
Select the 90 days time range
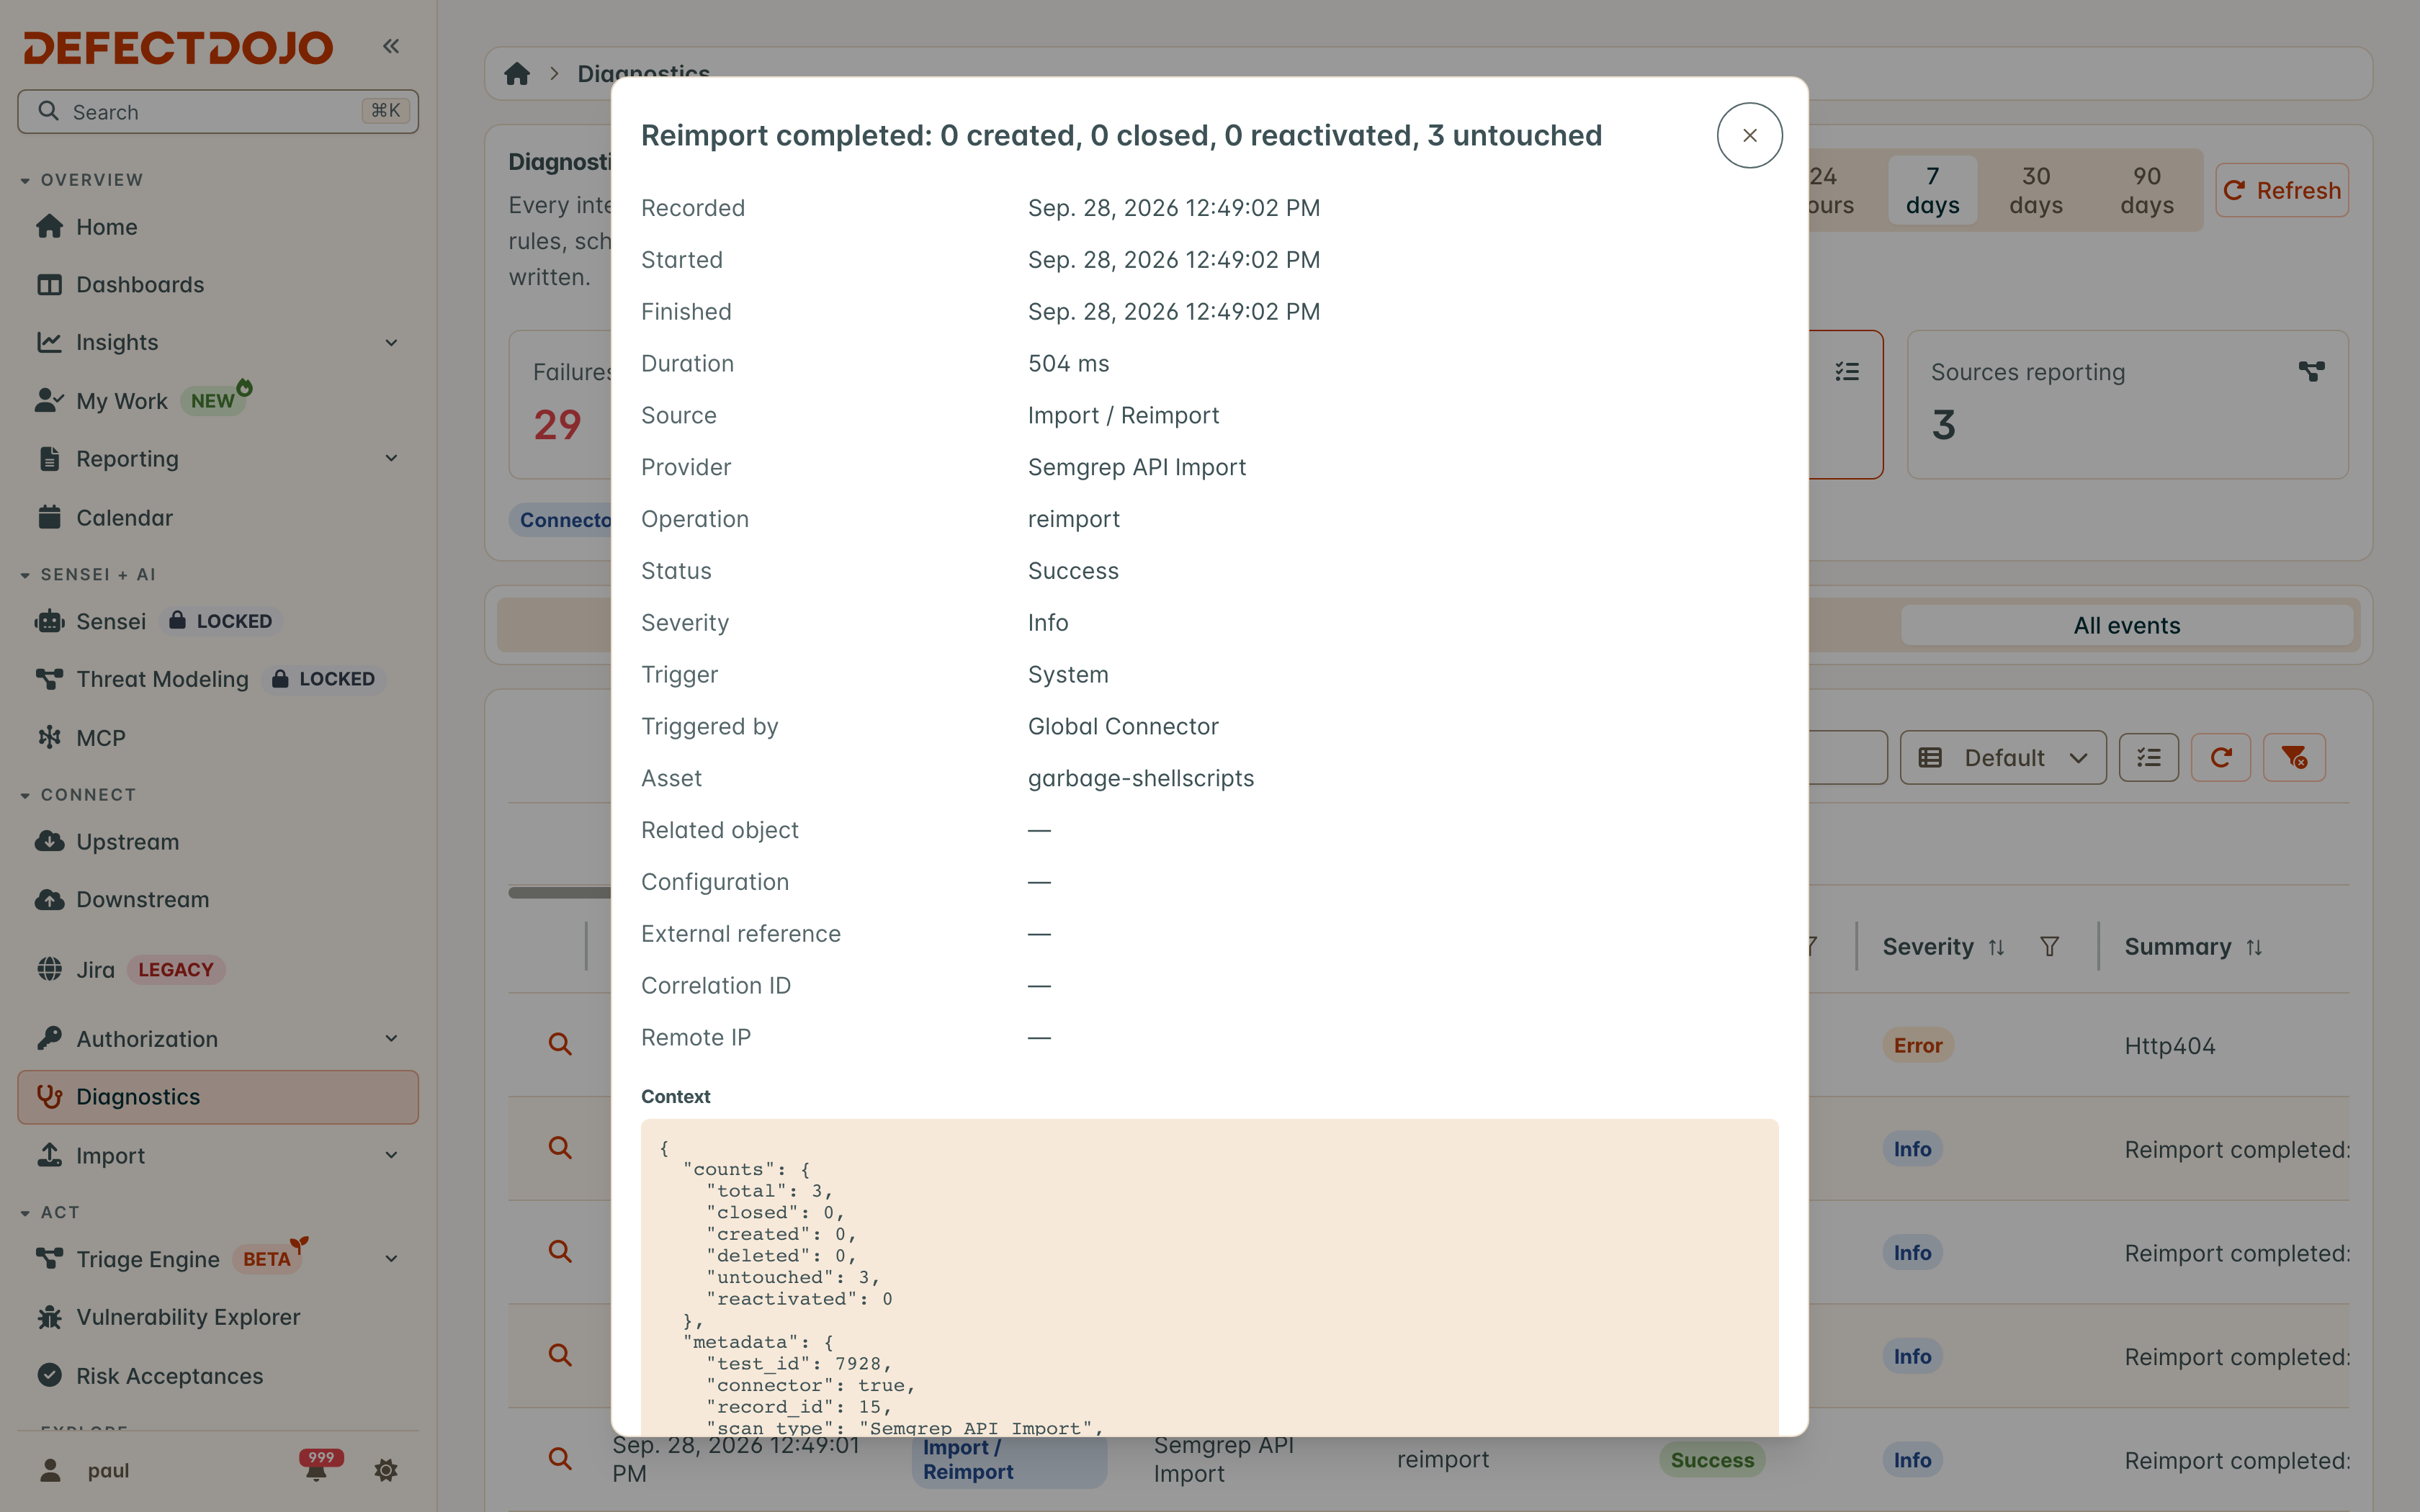2147,190
